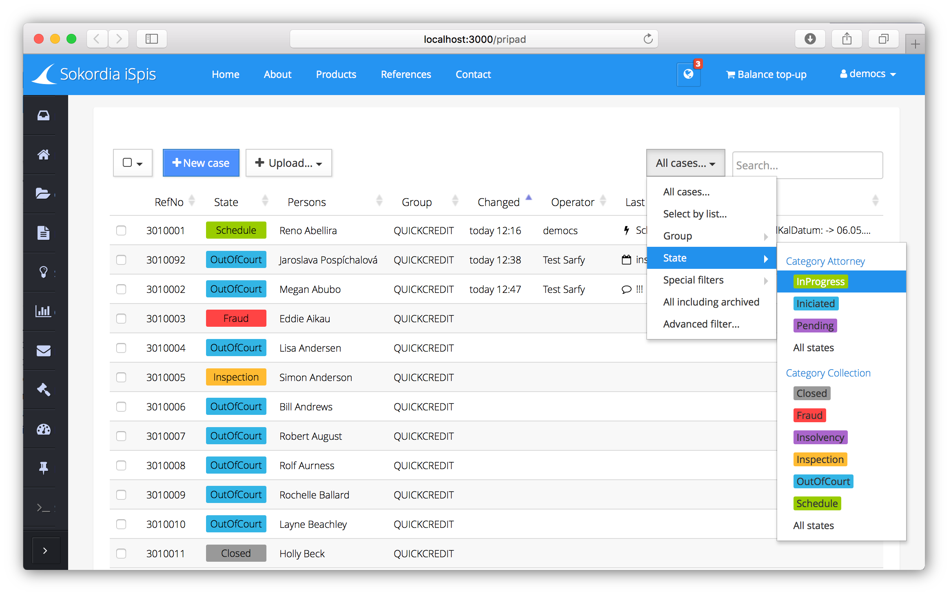Click the browser forward arrow
This screenshot has width=951, height=596.
(x=119, y=39)
